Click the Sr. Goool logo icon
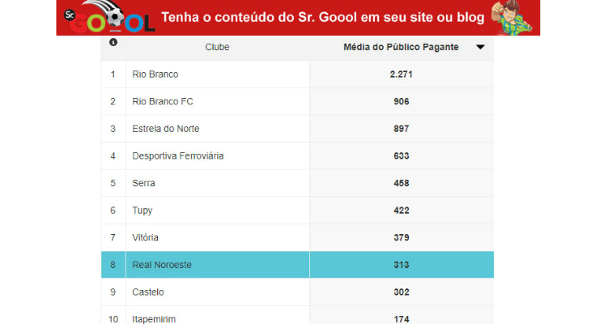591x324 pixels. 108,18
